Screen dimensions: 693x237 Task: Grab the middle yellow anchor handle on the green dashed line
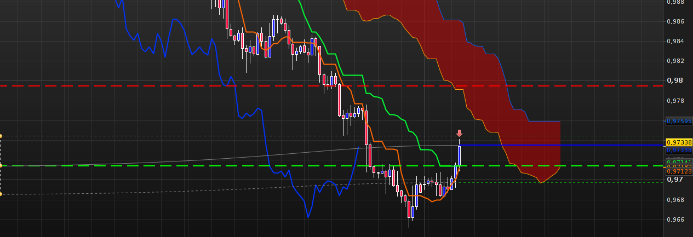[x=1, y=165]
